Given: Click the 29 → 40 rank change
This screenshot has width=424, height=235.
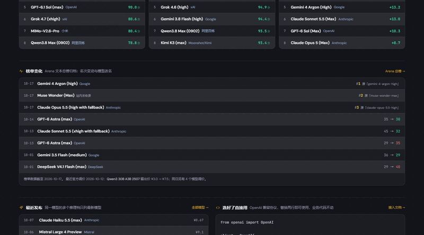Looking at the screenshot, I should (392, 167).
